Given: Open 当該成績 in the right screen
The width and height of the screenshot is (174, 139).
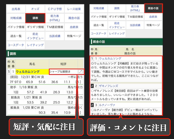Looking at the screenshot, I should coord(135,25).
